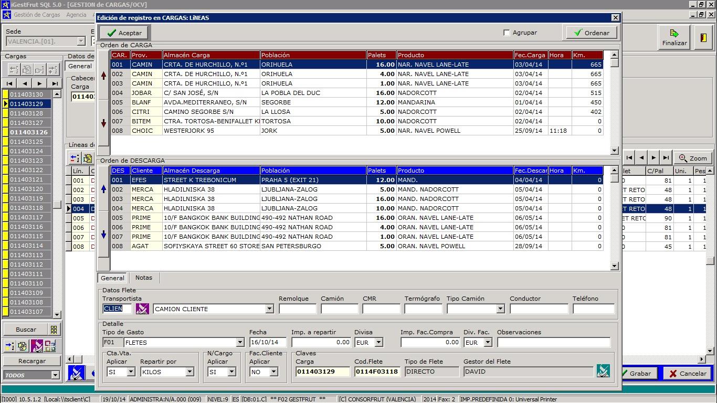Click the blue up arrow in Orden de DESCARGA

[x=103, y=189]
